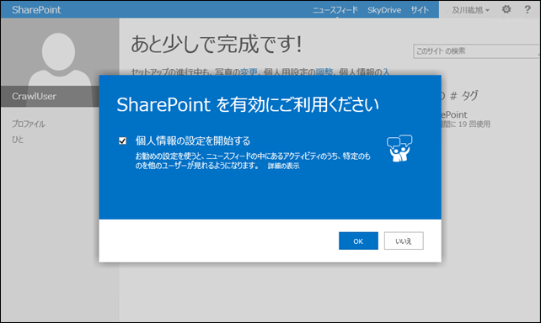The image size is (541, 323).
Task: Click the SharePoint を有効にご利用ください dialog title
Action: [248, 104]
